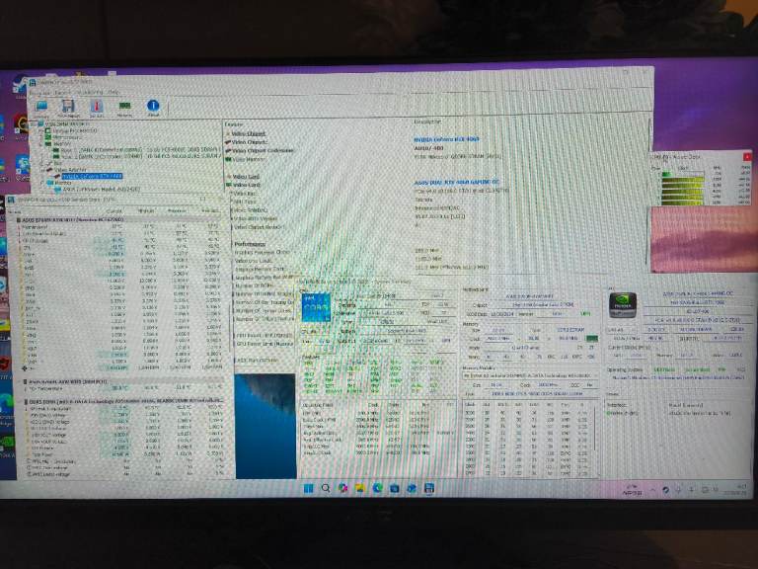Show hidden tray icons chevron
The height and width of the screenshot is (569, 758).
pos(652,490)
